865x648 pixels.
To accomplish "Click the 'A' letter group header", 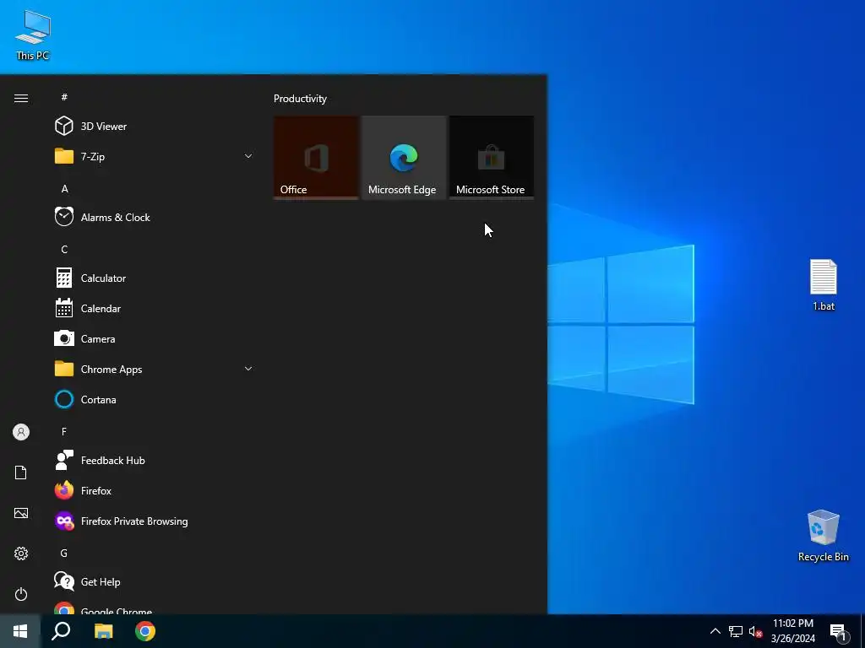I will pos(64,188).
